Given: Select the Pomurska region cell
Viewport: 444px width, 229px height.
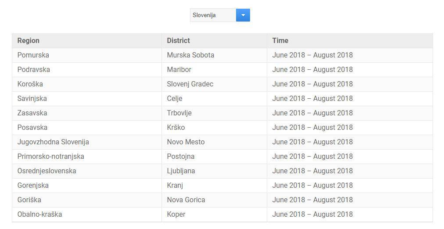Looking at the screenshot, I should pyautogui.click(x=33, y=55).
